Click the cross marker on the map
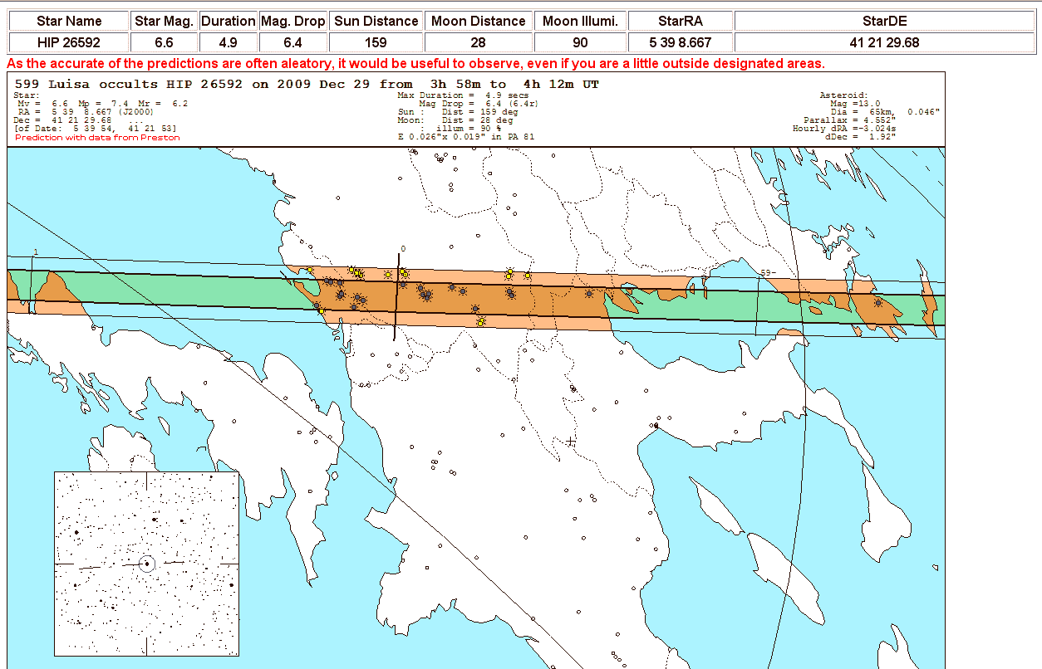Screen dimensions: 1042x669 point(571,442)
